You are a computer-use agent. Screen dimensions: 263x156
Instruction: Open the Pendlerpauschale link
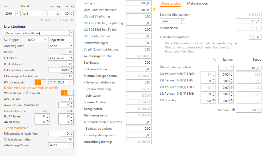point(16,128)
